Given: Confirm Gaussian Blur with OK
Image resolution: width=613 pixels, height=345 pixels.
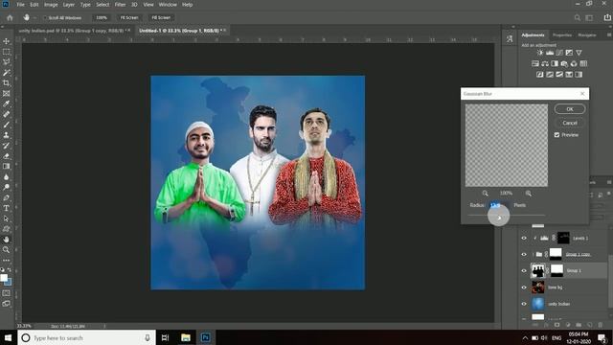Looking at the screenshot, I should pos(570,109).
